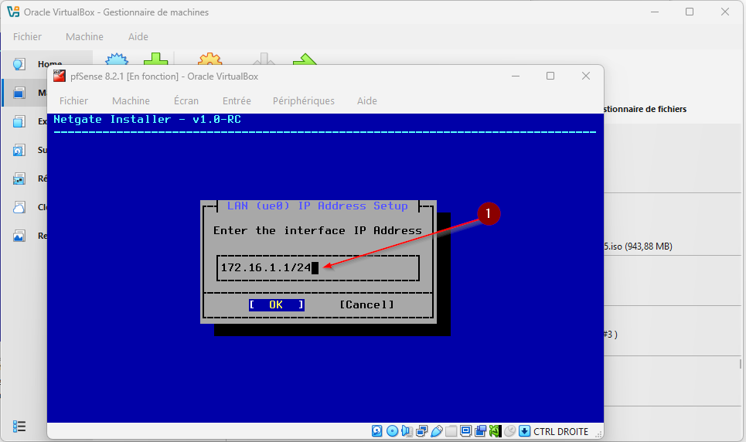This screenshot has height=442, width=746.
Task: Click the shared folders icon in status bar
Action: (x=451, y=431)
